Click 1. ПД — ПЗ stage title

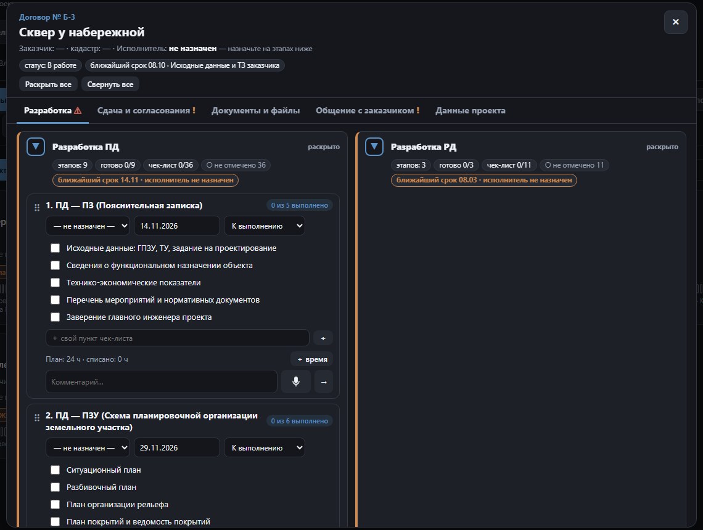point(124,205)
